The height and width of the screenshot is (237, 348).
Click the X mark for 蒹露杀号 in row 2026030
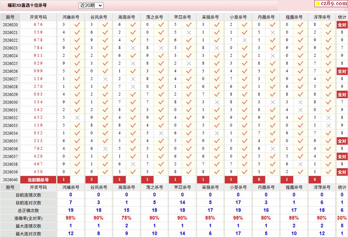pyautogui.click(x=301, y=102)
